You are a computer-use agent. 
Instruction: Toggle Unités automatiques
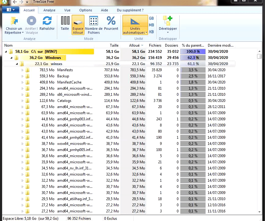(x=135, y=25)
